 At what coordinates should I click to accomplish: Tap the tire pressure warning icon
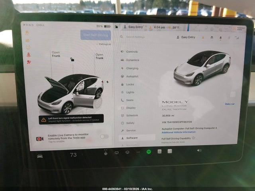[28, 47]
